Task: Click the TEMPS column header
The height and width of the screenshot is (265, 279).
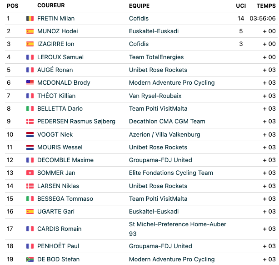Action: pyautogui.click(x=266, y=6)
